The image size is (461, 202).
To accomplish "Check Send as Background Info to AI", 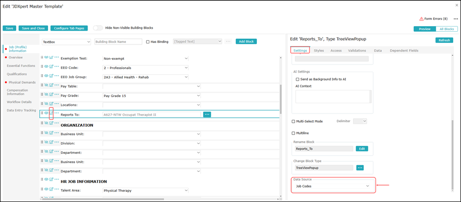I will pos(298,79).
